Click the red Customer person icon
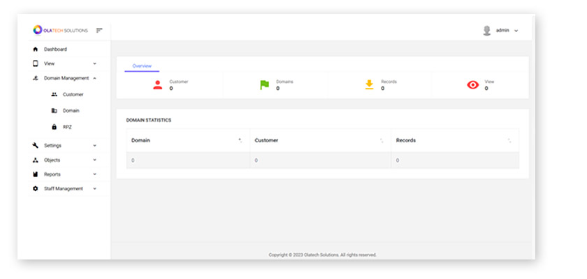587x279 pixels. [157, 85]
